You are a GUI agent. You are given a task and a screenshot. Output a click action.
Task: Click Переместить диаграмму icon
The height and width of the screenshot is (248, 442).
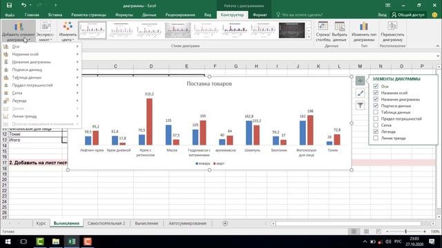[392, 32]
